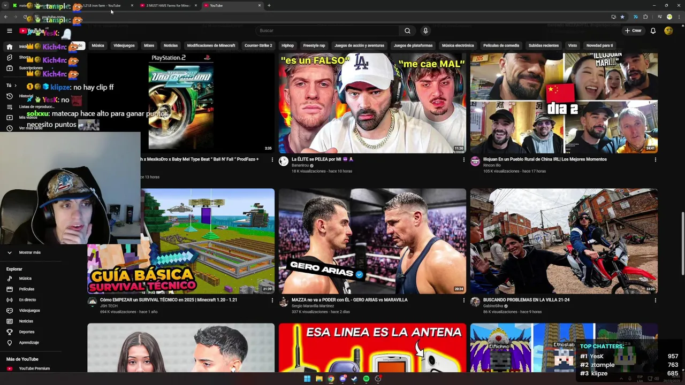
Task: Open File Explorer from taskbar
Action: click(319, 379)
